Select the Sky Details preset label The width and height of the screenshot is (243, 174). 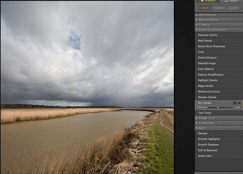pos(205,103)
